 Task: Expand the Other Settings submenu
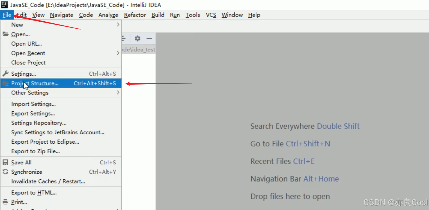click(61, 93)
